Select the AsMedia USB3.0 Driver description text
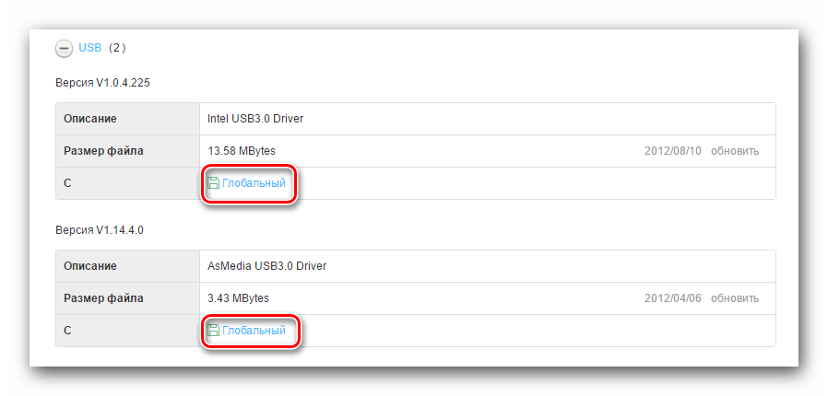This screenshot has height=396, width=828. [267, 266]
